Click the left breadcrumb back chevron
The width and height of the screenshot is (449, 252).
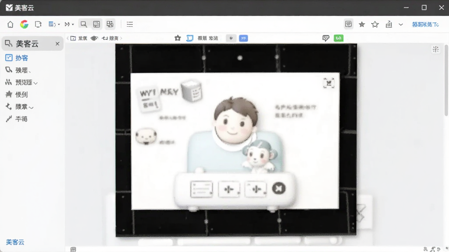point(68,38)
